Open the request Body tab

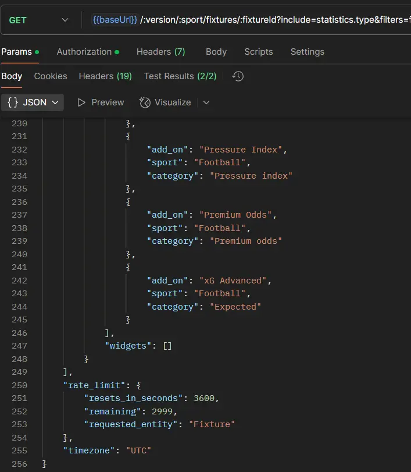coord(216,52)
